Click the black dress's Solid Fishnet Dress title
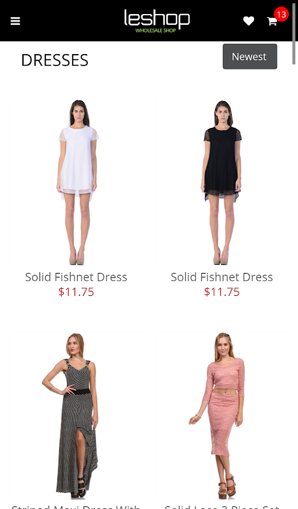298x509 pixels. pos(222,277)
